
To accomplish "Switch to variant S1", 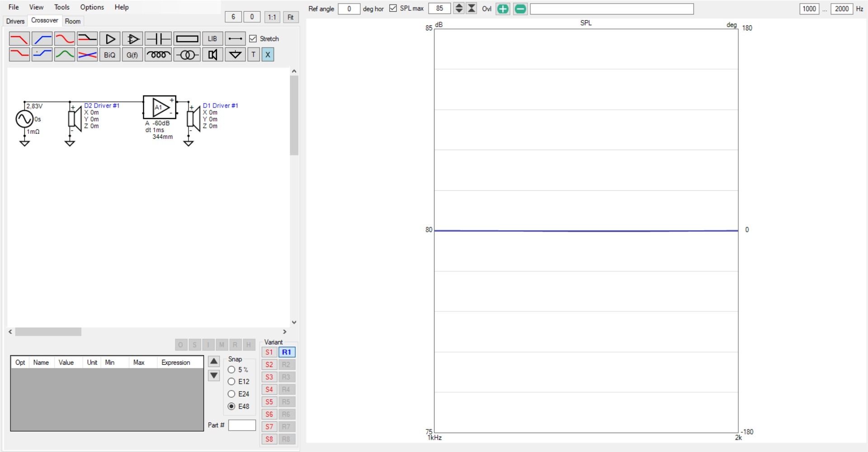I will pyautogui.click(x=269, y=352).
